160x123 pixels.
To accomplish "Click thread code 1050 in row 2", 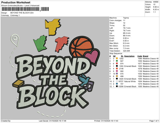I will 140,61.
